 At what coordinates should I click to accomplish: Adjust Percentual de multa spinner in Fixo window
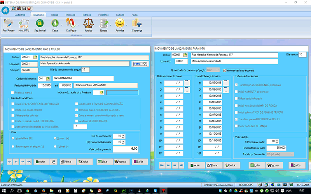coord(123,142)
